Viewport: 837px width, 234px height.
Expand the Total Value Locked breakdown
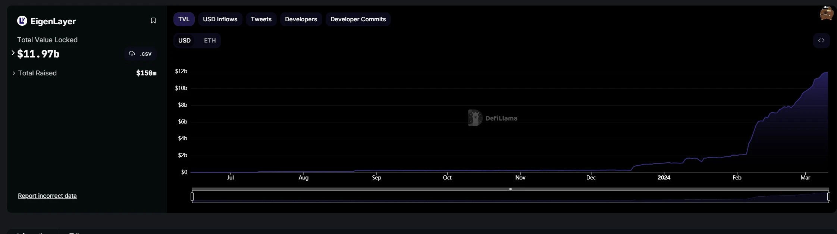pos(13,53)
